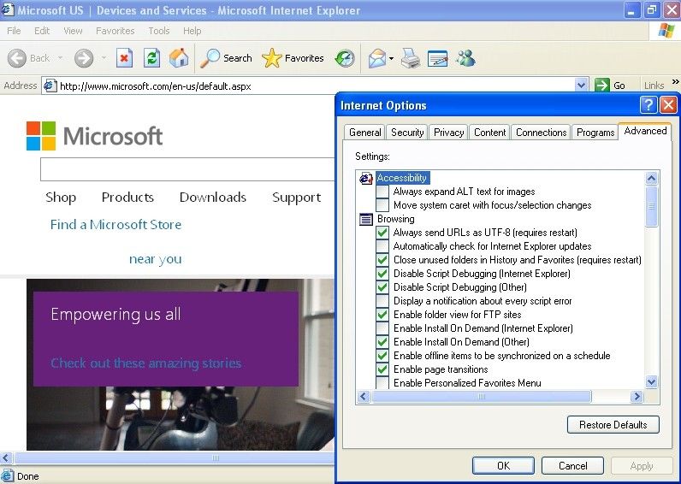Enable Move system caret with focus changes
The height and width of the screenshot is (484, 681).
coord(382,205)
